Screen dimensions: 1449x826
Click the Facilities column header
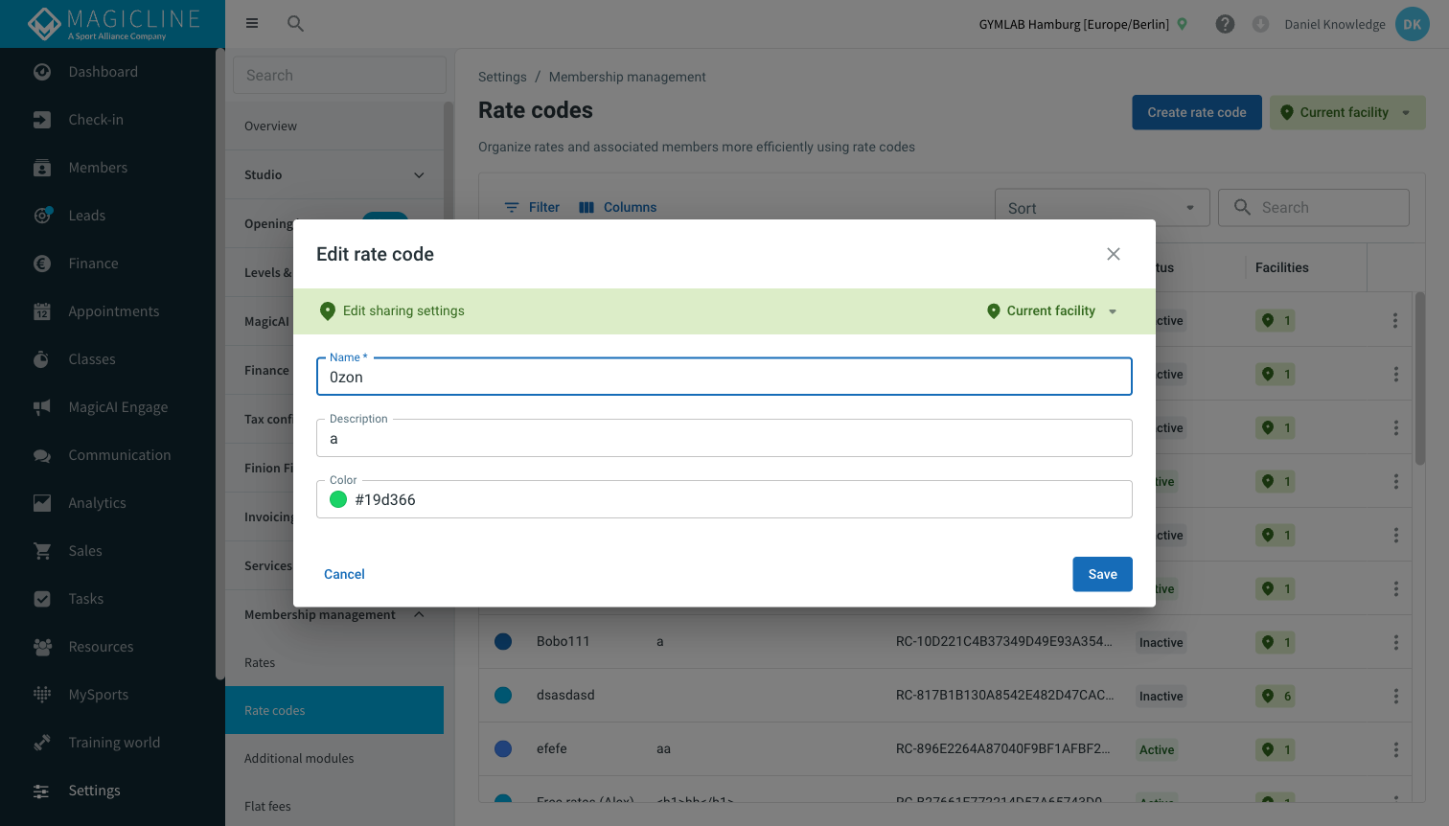(x=1282, y=267)
